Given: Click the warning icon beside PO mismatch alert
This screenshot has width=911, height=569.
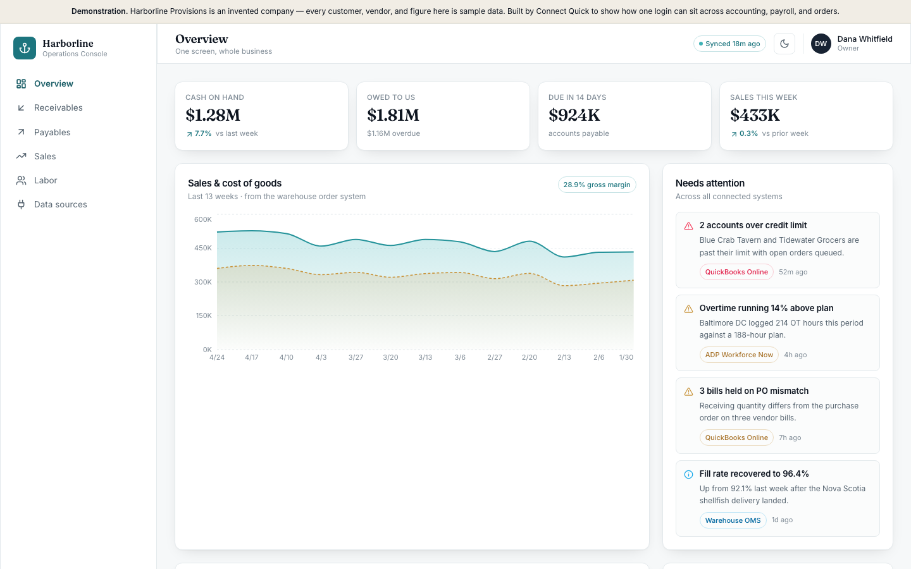Looking at the screenshot, I should [688, 391].
